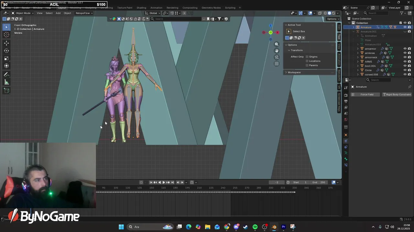Click the viewport zoom magnifier button

point(277,44)
